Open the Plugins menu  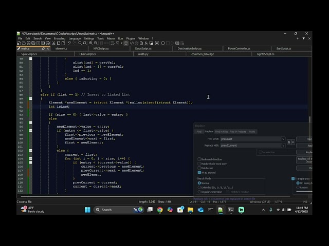point(131,38)
